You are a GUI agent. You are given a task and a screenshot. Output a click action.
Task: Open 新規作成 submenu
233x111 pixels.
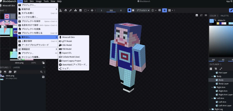(38, 9)
